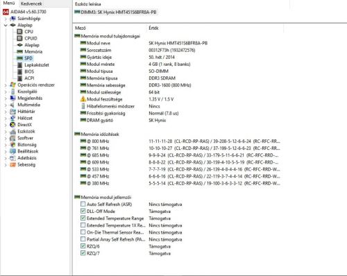Select the Memória modul tulajdonságai group header
347x276 pixels.
pyautogui.click(x=108, y=36)
